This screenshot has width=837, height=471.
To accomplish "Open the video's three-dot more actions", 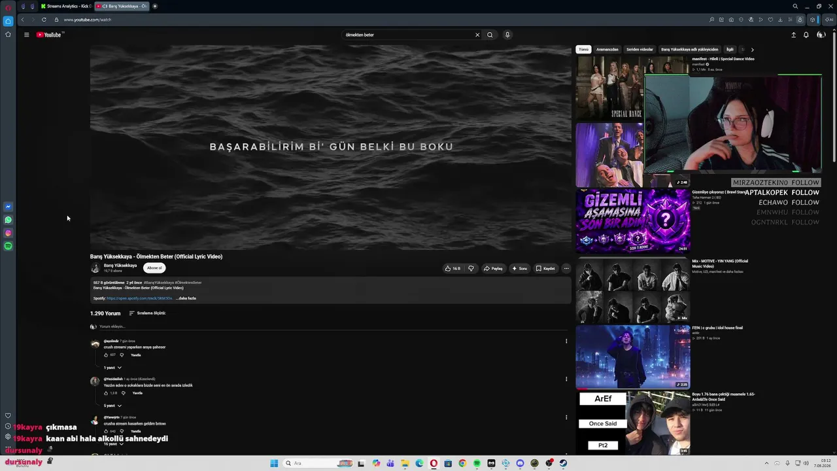I will click(x=566, y=268).
